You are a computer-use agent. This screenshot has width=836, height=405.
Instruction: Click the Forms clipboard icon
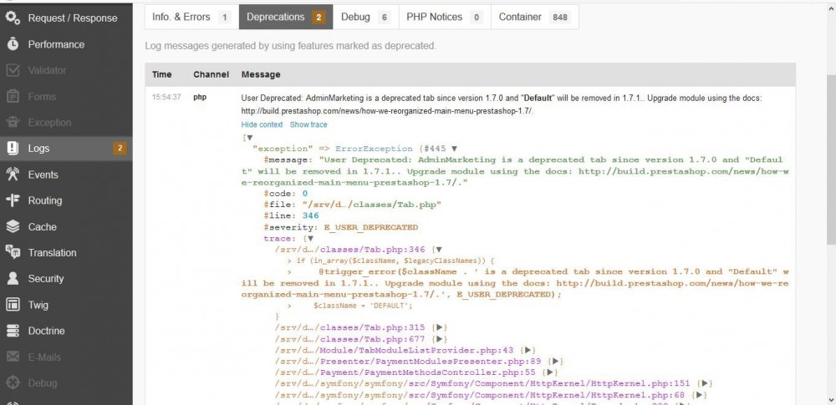pyautogui.click(x=13, y=97)
